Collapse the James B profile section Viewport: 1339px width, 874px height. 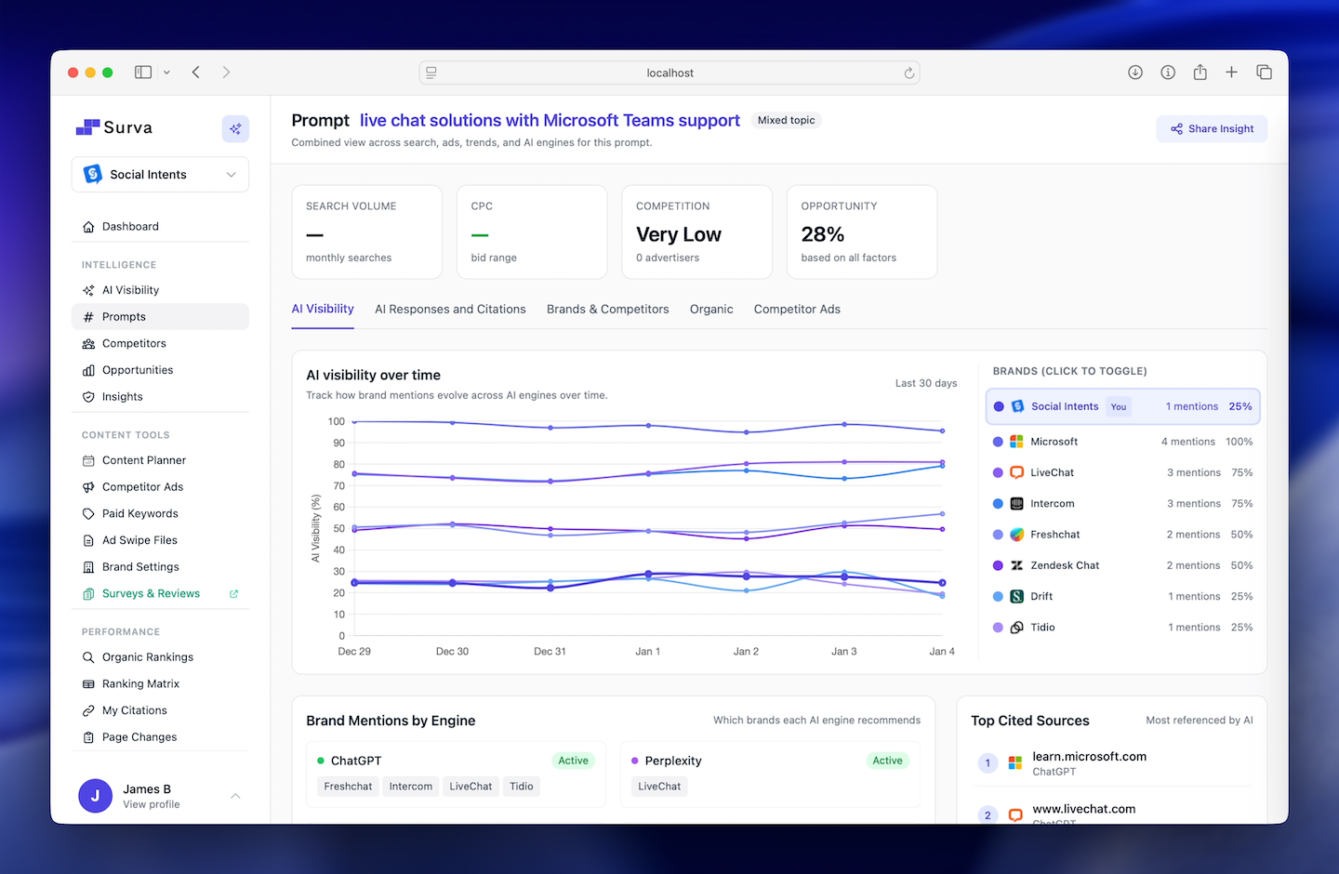click(234, 796)
